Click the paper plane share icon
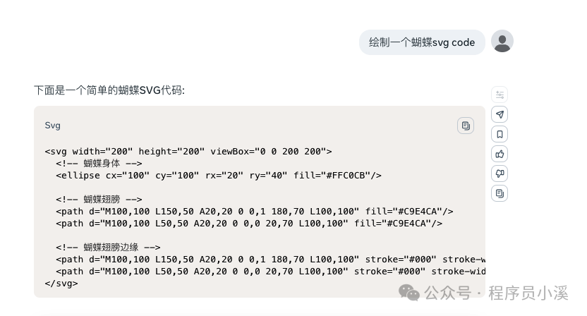The width and height of the screenshot is (587, 316). pos(500,114)
